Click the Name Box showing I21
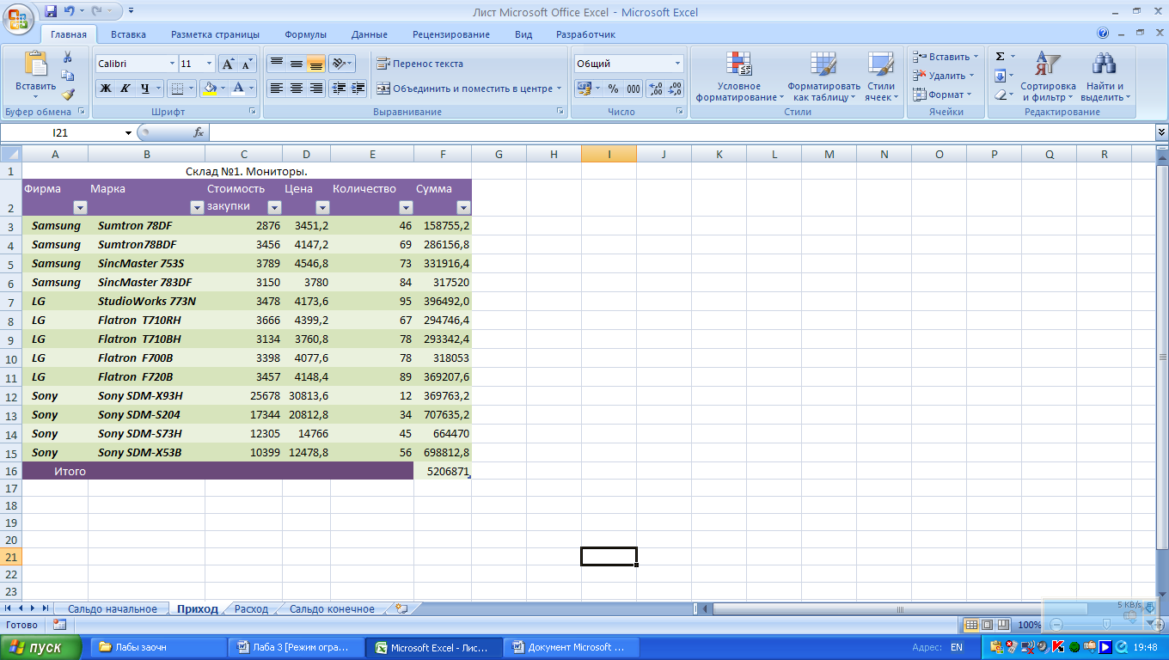1169x660 pixels. [67, 132]
